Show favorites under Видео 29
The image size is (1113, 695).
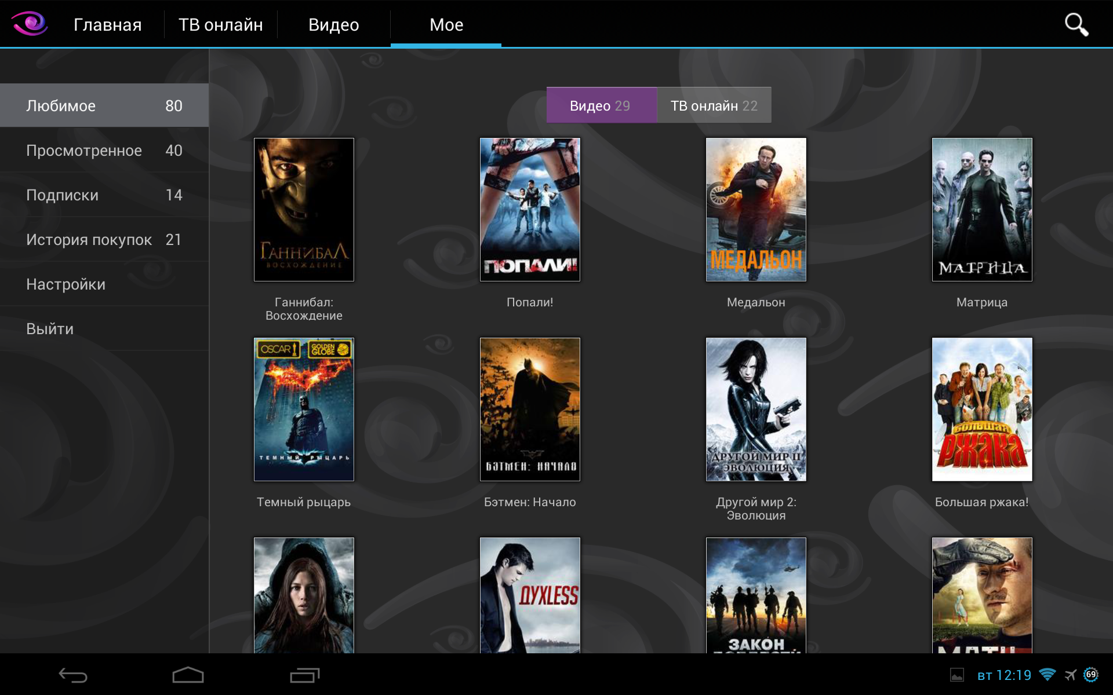[602, 105]
